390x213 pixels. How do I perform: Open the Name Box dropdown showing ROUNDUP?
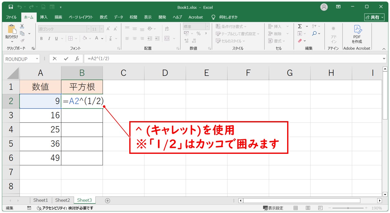36,59
